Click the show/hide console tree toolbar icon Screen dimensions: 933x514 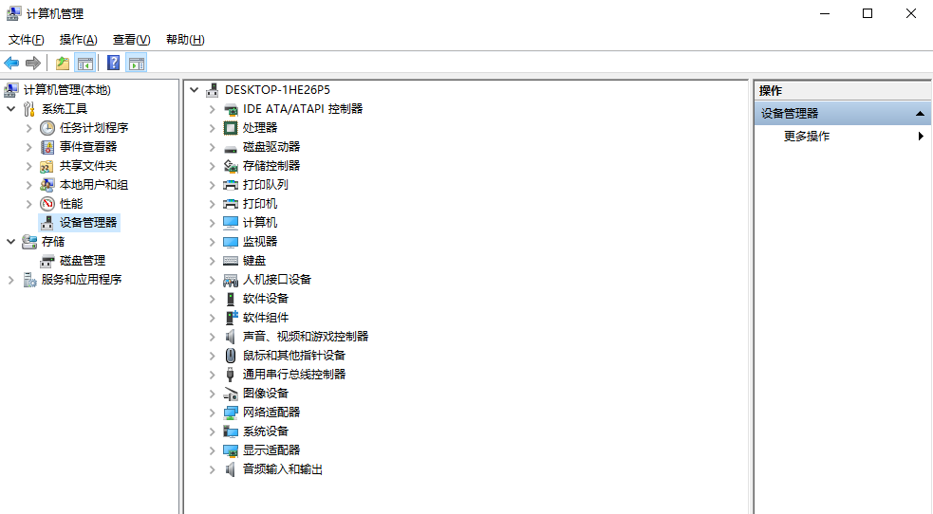click(x=85, y=64)
